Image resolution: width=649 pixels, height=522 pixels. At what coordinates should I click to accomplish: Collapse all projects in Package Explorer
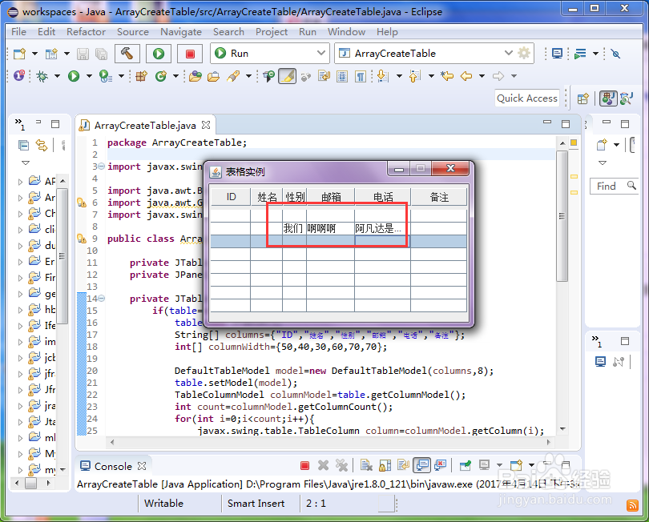(23, 145)
